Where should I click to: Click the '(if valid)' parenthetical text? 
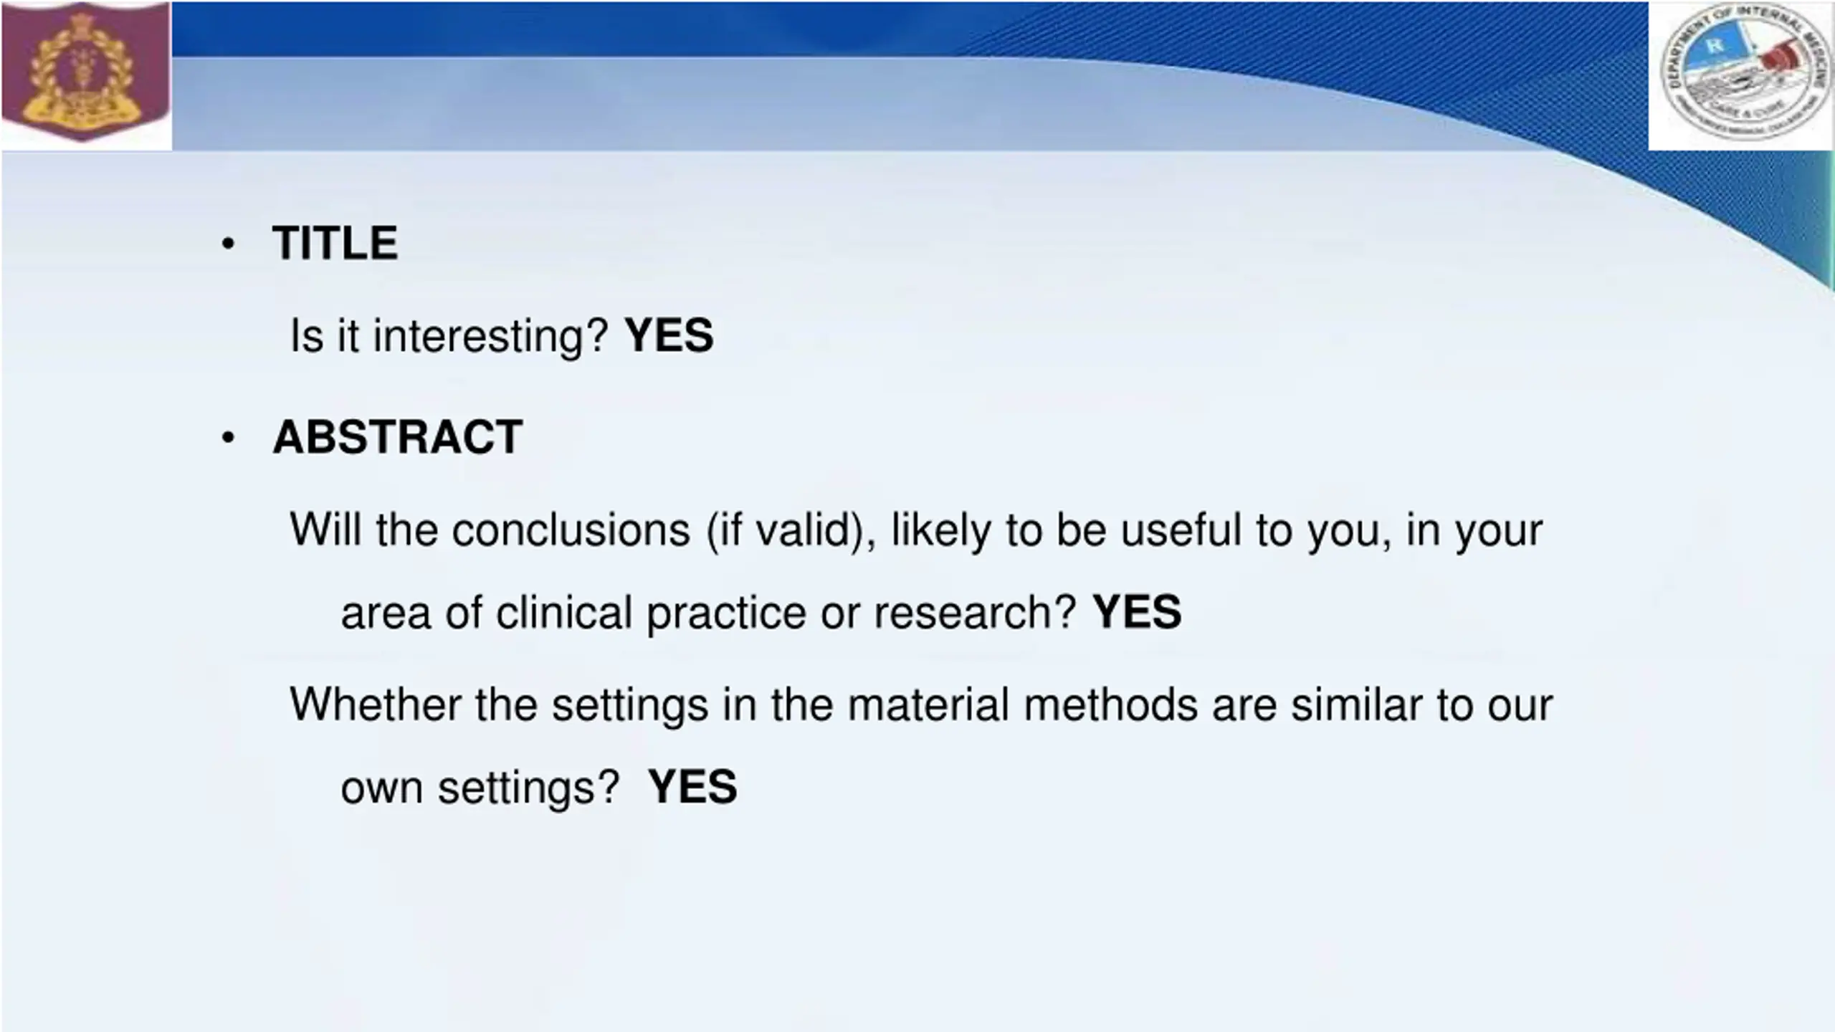[791, 532]
